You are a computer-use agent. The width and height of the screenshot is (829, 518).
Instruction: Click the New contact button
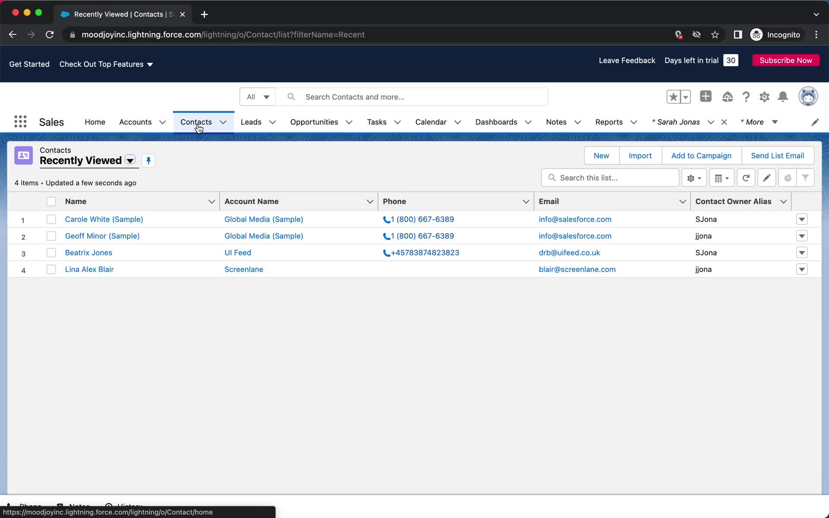point(601,155)
